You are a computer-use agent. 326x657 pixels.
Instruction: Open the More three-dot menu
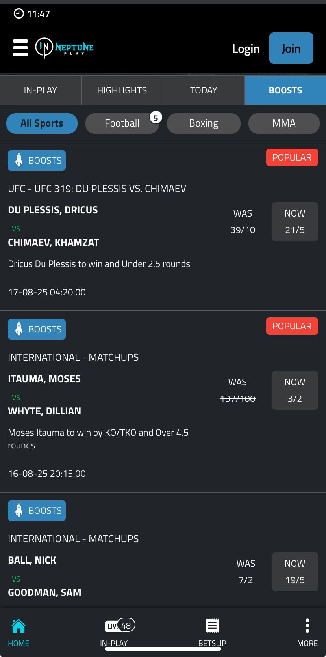click(307, 633)
